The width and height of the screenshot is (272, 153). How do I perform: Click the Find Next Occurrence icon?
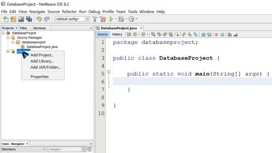pos(165,34)
